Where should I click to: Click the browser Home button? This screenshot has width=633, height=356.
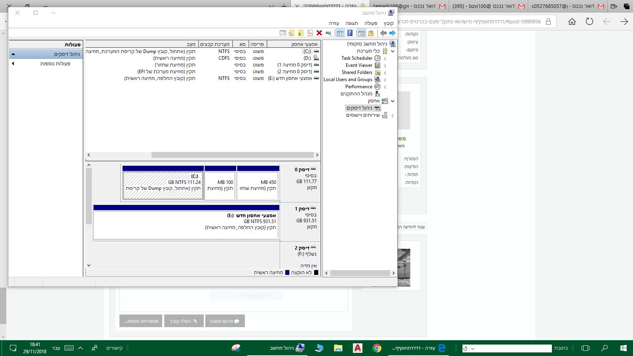pos(572,21)
